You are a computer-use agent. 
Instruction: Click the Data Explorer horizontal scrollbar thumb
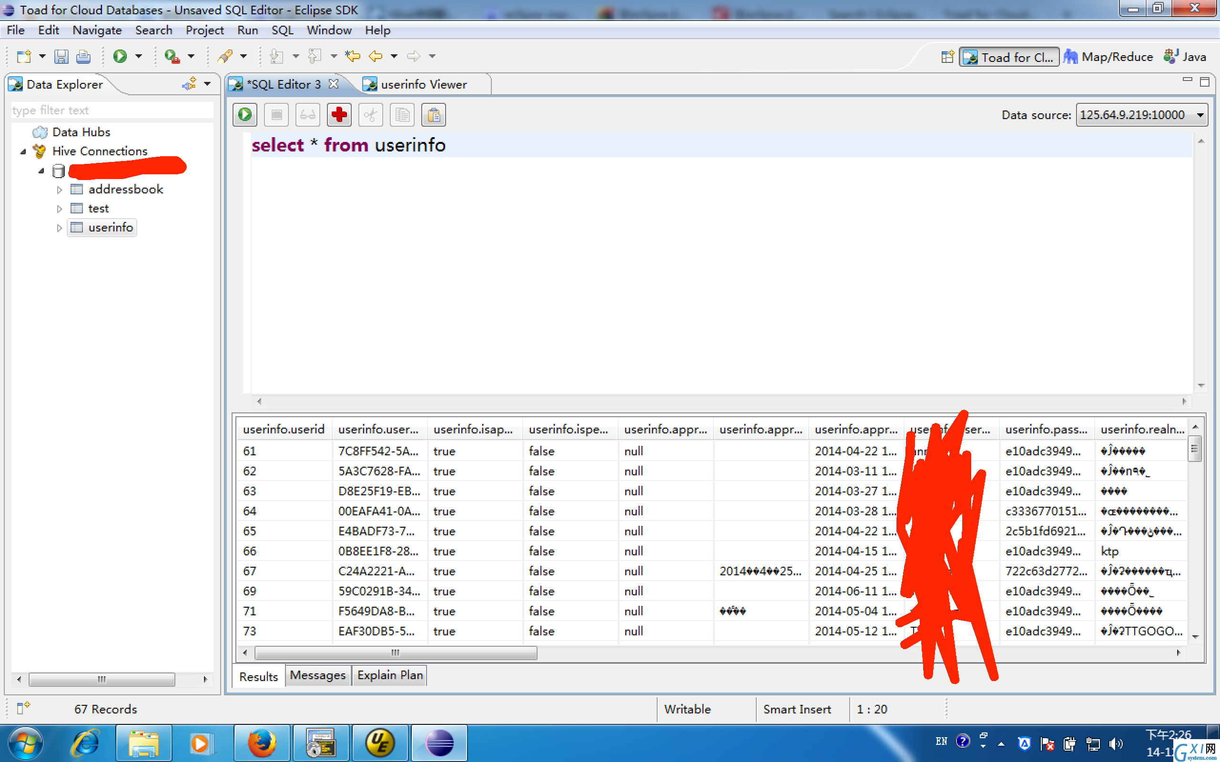(x=102, y=679)
